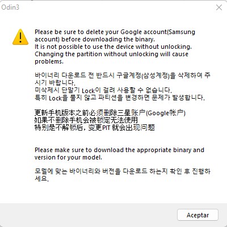Screen dimensions: 227x227
Task: Click the Aceptar button
Action: [x=197, y=215]
